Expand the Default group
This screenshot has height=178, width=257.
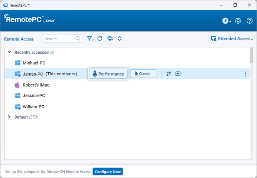tap(9, 117)
